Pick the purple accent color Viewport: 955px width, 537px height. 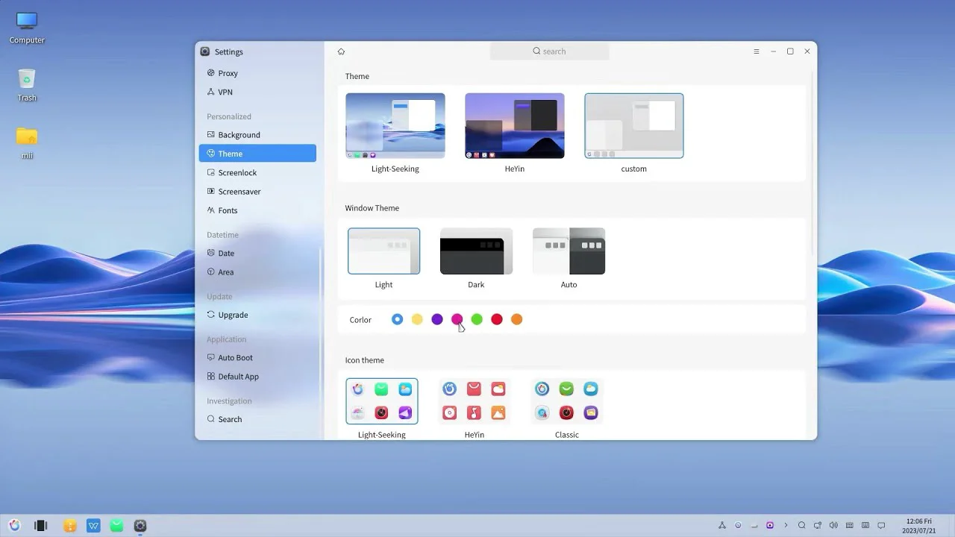click(437, 319)
